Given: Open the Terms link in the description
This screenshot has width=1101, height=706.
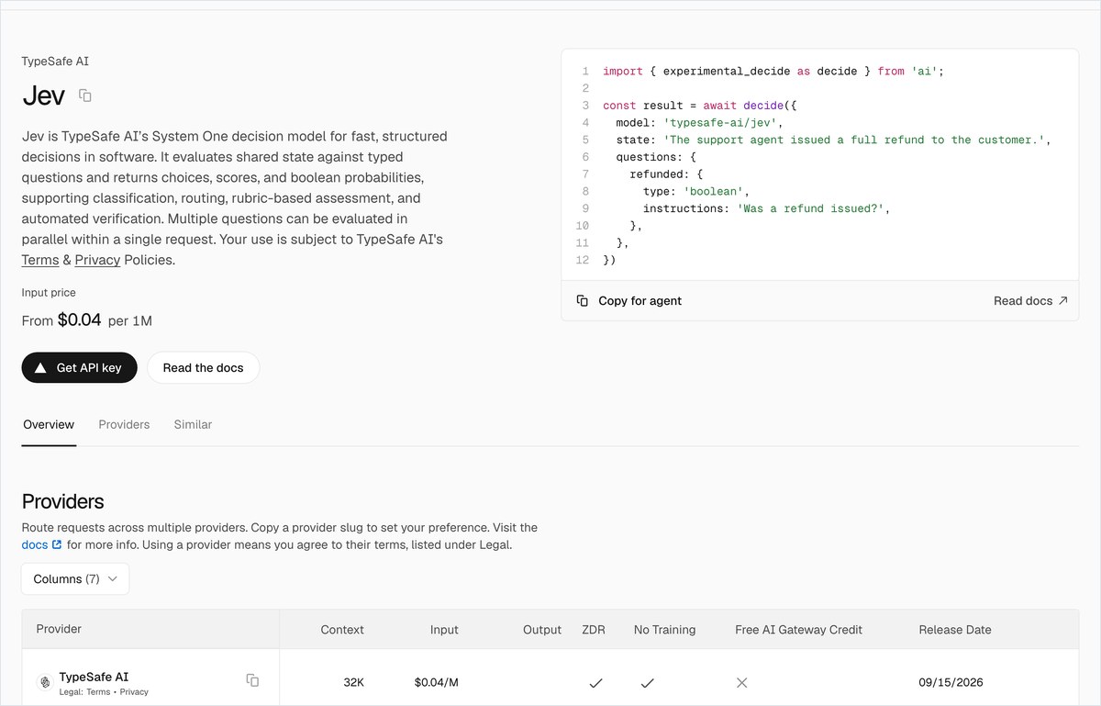Looking at the screenshot, I should point(40,260).
